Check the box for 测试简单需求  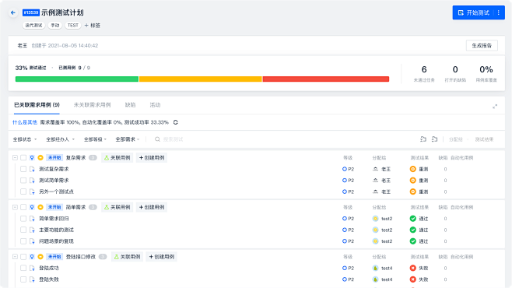23,181
